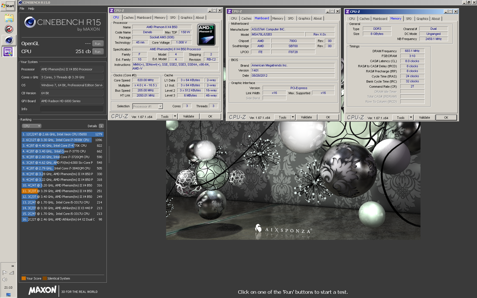
Task: Click the Z icon of the Memory CPU-Z window
Action: pos(348,12)
